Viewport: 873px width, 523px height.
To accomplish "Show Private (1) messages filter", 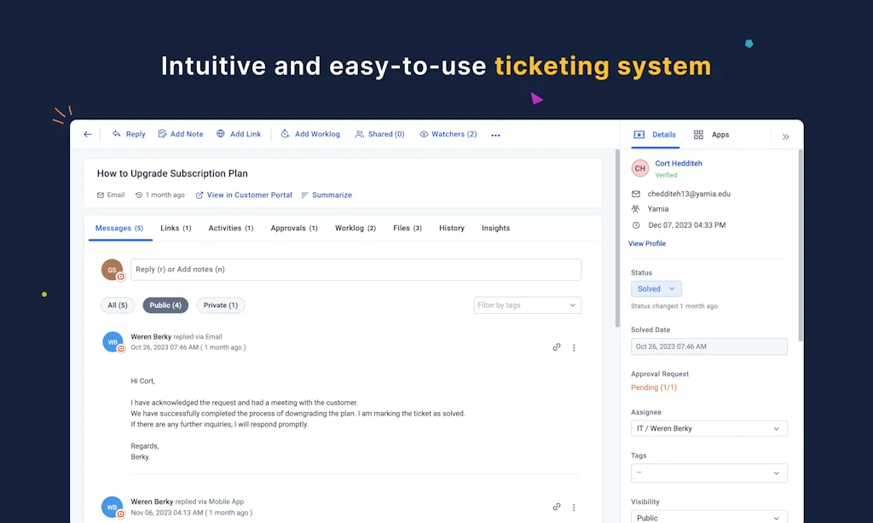I will point(221,305).
